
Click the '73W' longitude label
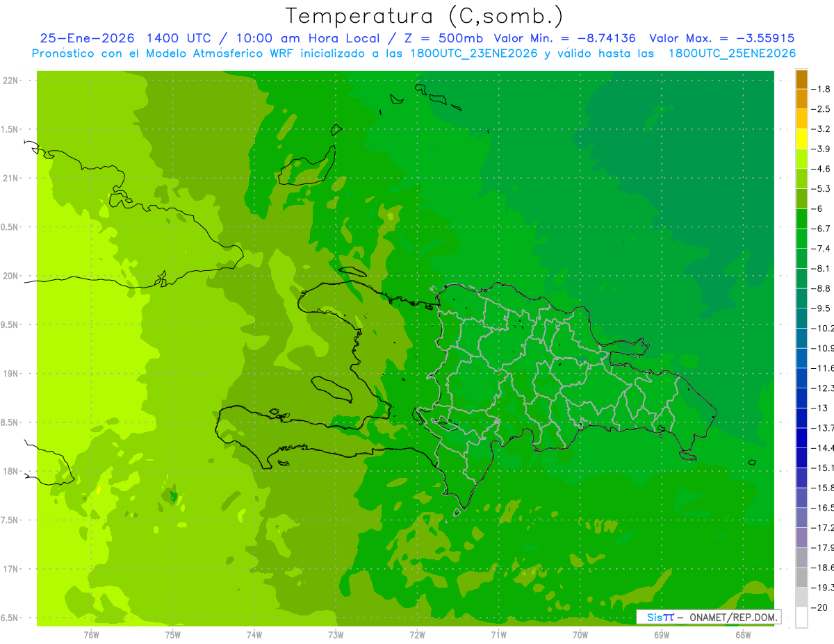pyautogui.click(x=336, y=634)
